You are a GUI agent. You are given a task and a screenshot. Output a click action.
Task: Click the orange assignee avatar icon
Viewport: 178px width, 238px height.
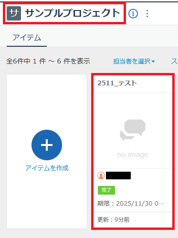(101, 176)
